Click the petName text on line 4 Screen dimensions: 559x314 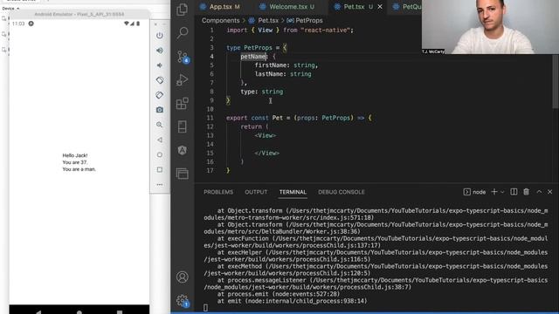coord(253,56)
